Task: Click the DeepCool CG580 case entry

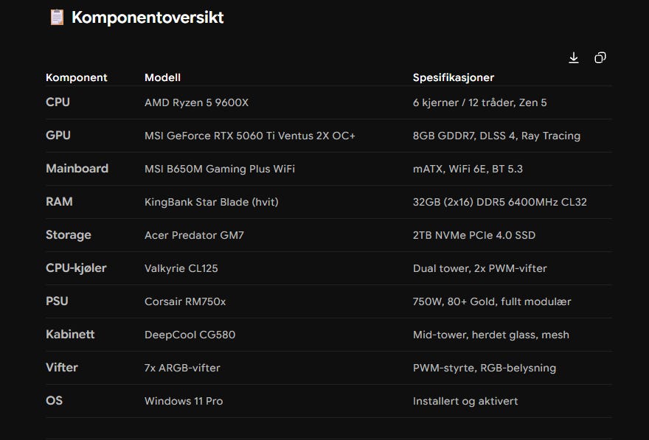Action: point(190,335)
